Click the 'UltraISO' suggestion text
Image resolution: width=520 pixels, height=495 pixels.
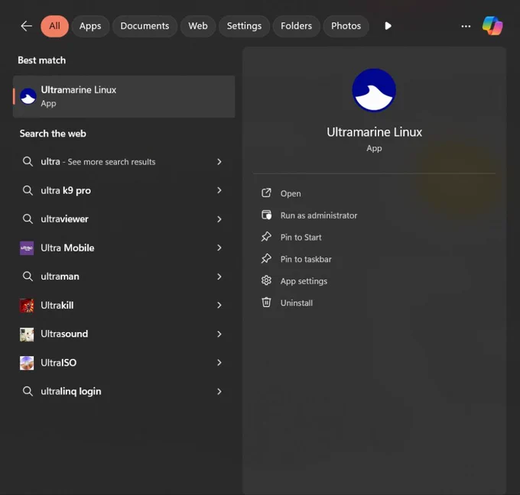coord(58,363)
